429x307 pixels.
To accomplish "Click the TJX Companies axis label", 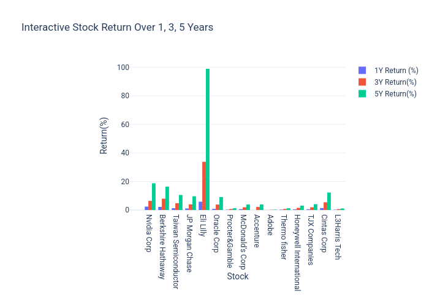I will pos(311,240).
